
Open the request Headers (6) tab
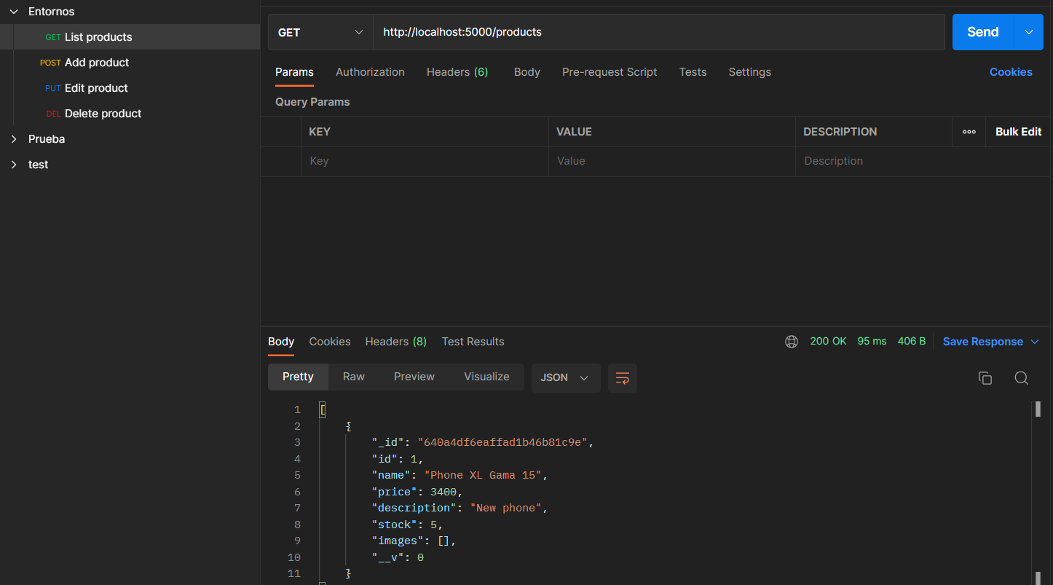(457, 72)
